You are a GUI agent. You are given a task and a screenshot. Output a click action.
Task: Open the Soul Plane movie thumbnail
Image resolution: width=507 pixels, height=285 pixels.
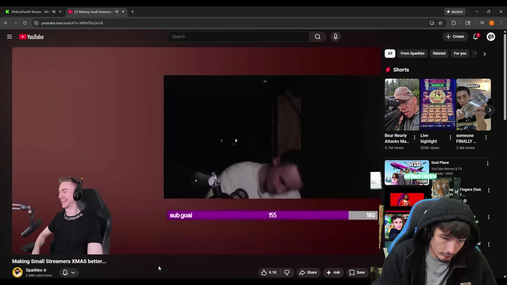[407, 173]
